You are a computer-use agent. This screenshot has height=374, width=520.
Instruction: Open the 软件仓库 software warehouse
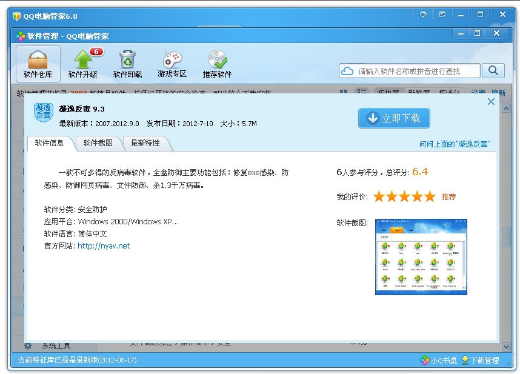[38, 64]
